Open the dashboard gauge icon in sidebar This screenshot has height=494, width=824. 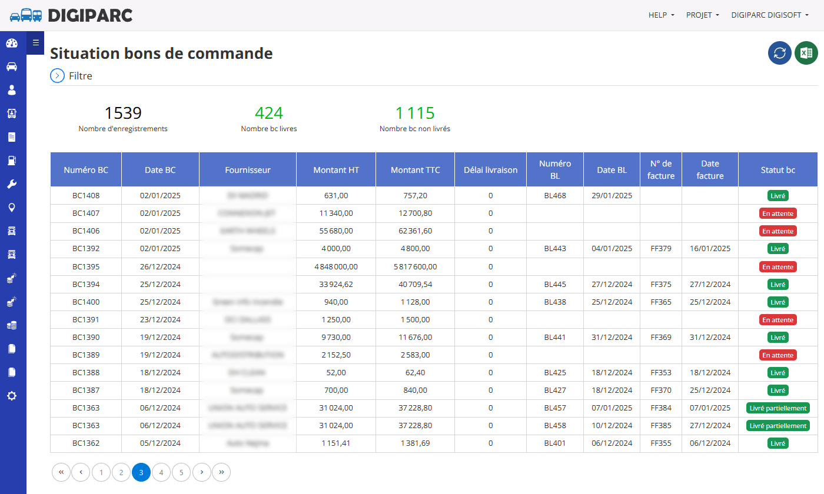[12, 43]
